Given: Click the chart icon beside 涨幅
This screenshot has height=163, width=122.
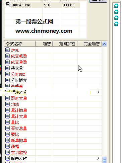Looking at the screenshot, I should tap(7, 146).
